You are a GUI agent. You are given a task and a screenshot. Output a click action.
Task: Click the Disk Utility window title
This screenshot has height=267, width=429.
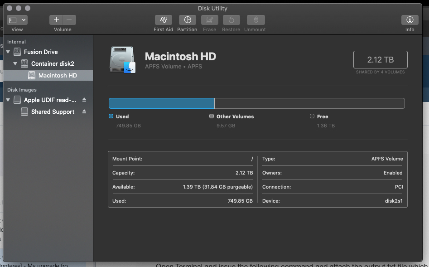[212, 9]
